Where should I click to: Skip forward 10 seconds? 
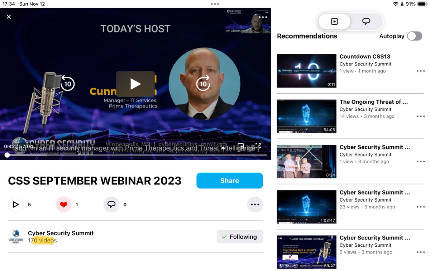[x=203, y=84]
